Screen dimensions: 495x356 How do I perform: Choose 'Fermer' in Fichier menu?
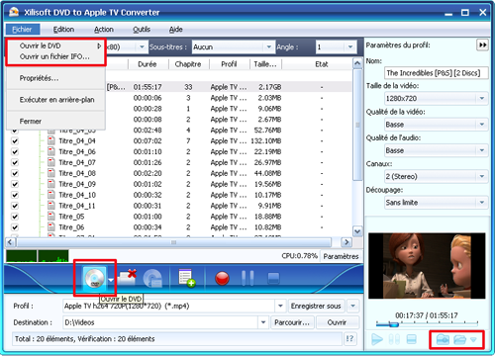point(31,121)
